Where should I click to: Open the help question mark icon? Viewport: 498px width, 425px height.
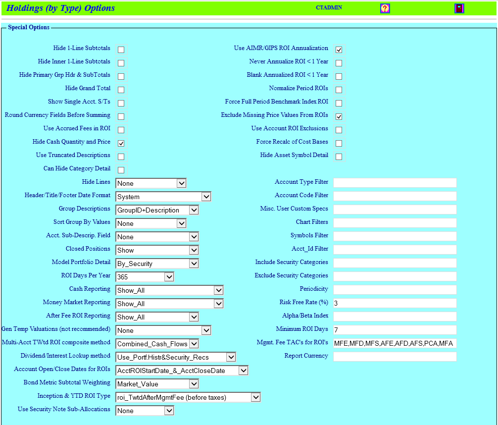pyautogui.click(x=385, y=8)
